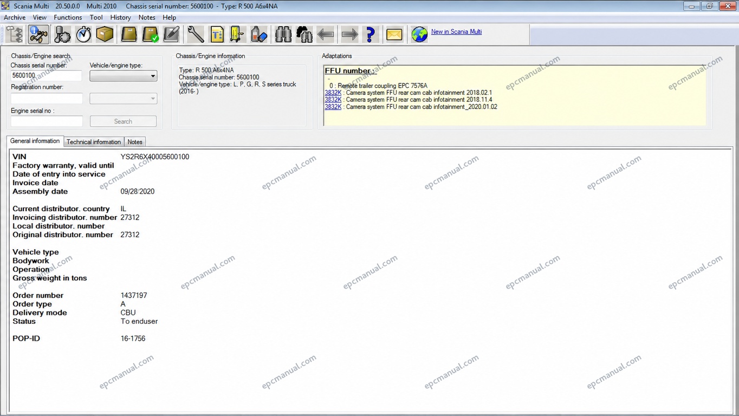Click the FFU number heading
The width and height of the screenshot is (739, 416).
click(x=351, y=71)
